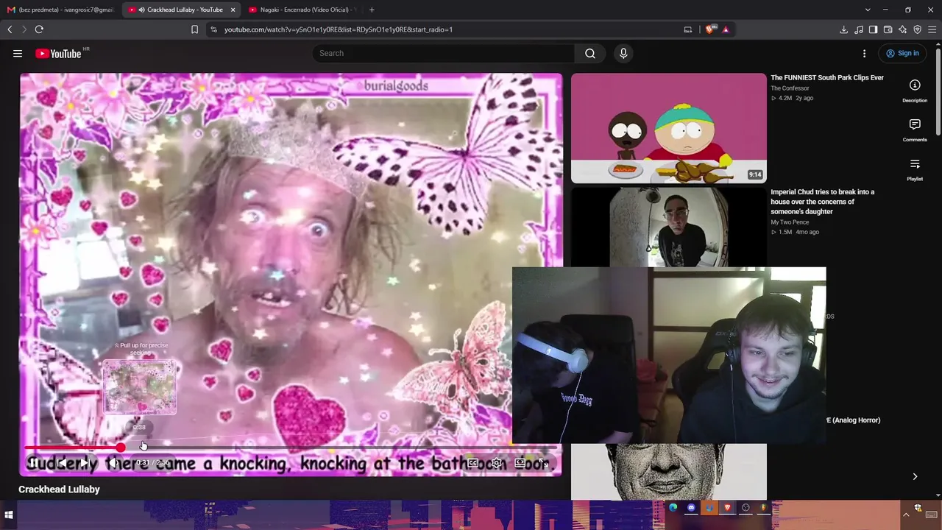The height and width of the screenshot is (530, 942).
Task: Open browser downloads
Action: 843,29
